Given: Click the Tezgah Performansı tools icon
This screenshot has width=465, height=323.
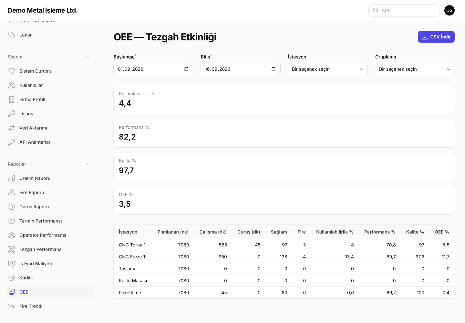Looking at the screenshot, I should coord(12,249).
